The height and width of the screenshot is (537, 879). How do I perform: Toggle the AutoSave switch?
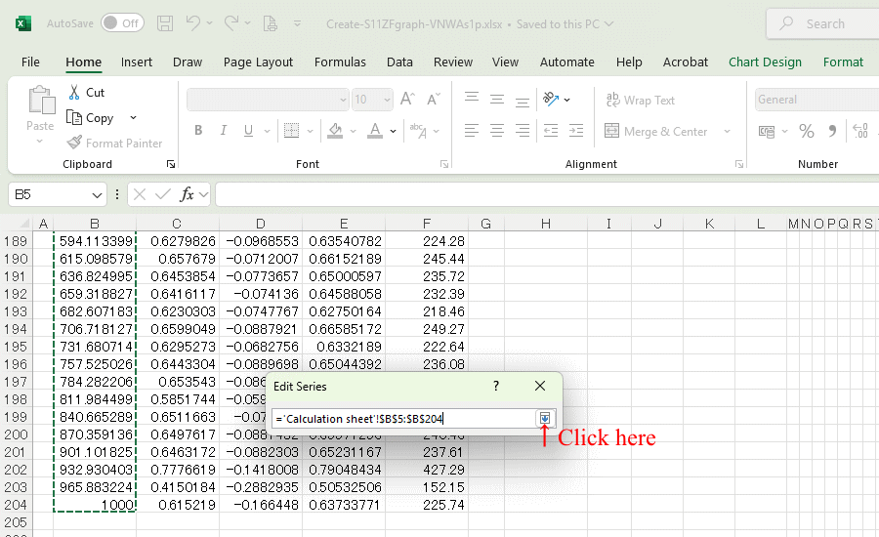pos(123,23)
